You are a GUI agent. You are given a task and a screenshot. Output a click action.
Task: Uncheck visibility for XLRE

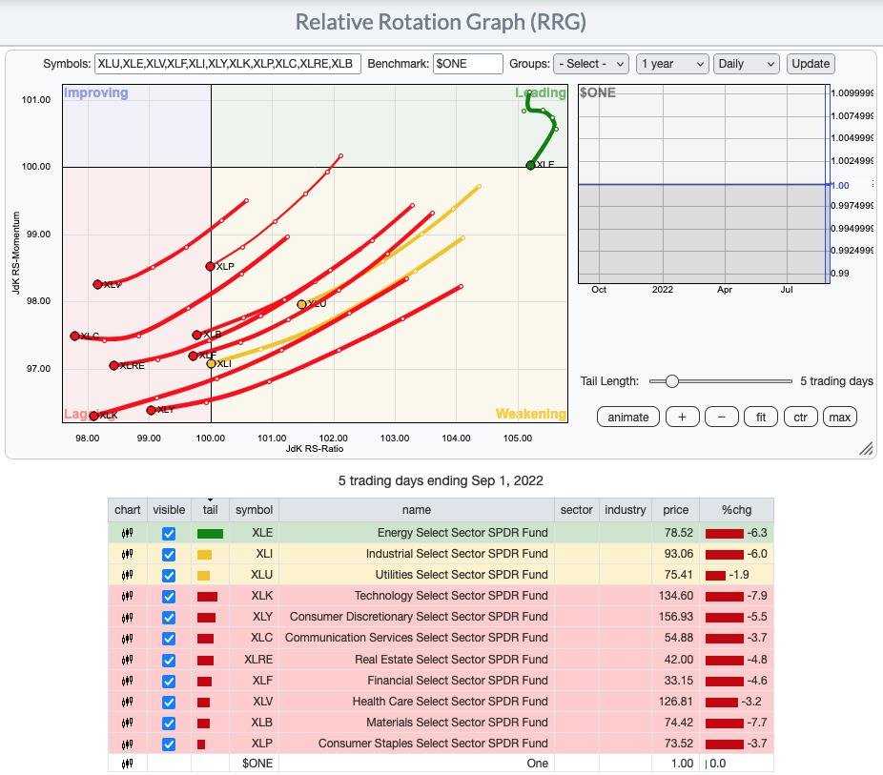(x=169, y=660)
